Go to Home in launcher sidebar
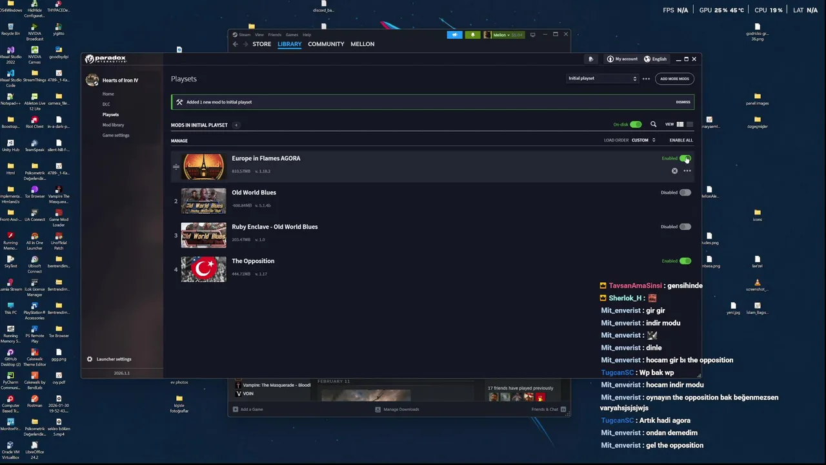Viewport: 826px width, 465px height. point(108,94)
